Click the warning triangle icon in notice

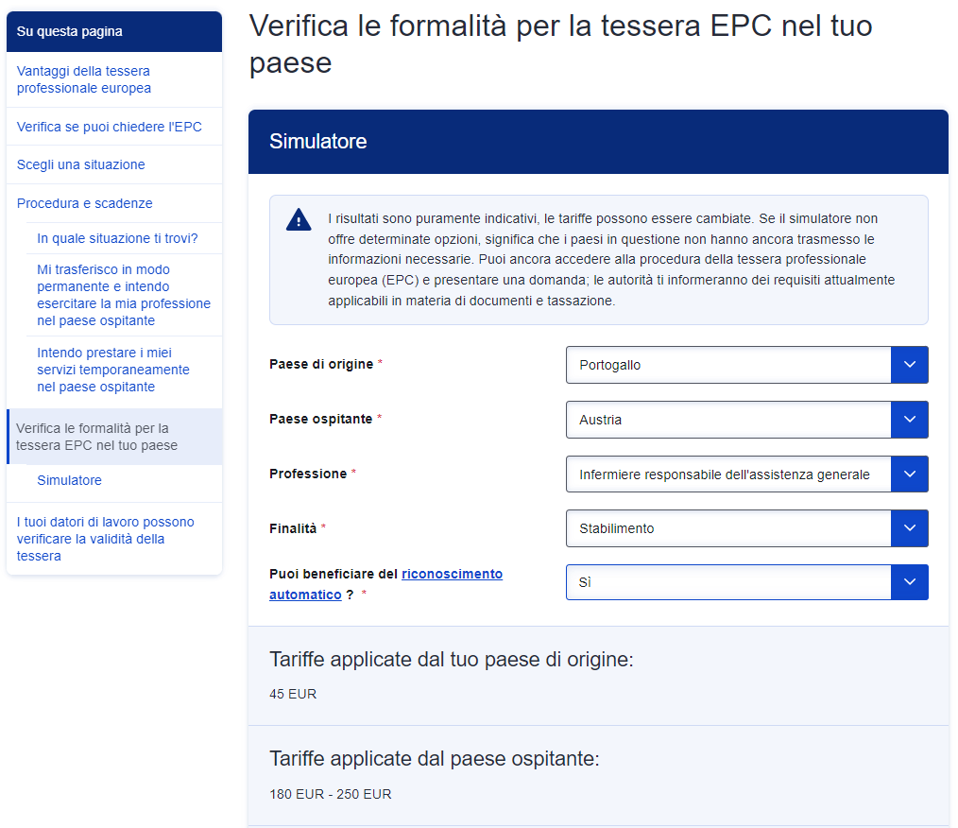(x=299, y=220)
